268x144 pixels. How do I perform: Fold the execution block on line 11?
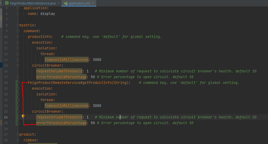pyautogui.click(x=18, y=42)
